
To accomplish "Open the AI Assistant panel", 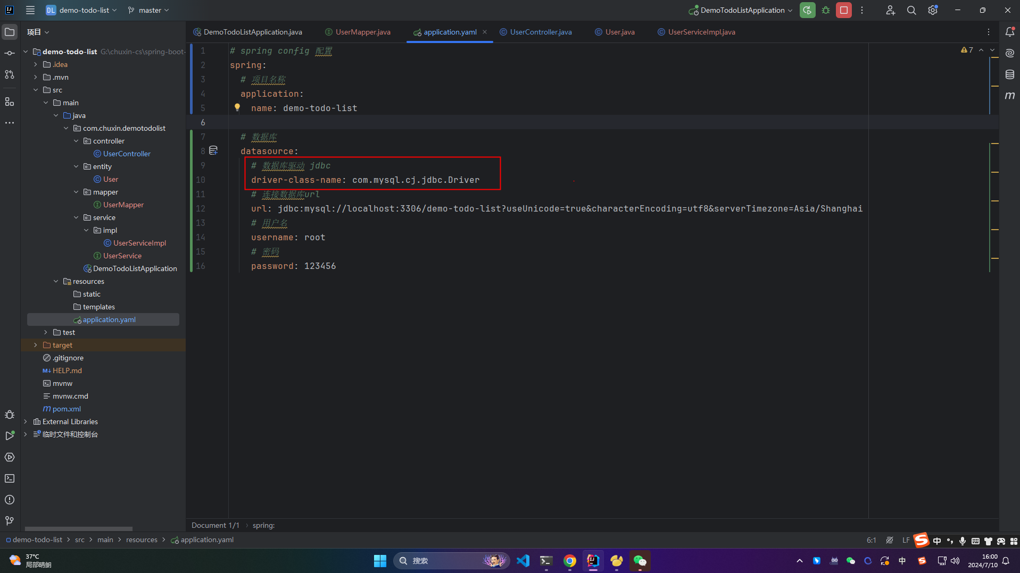I will [x=1010, y=53].
